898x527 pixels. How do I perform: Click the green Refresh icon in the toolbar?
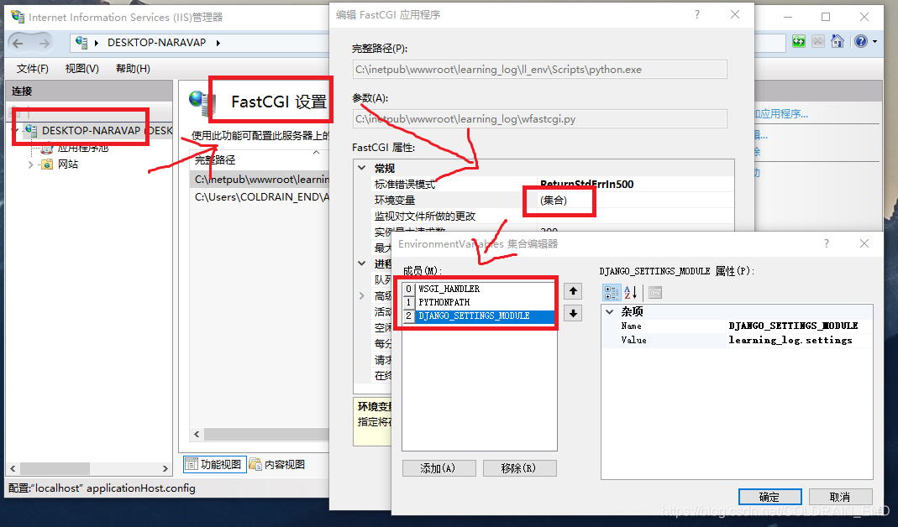(798, 40)
